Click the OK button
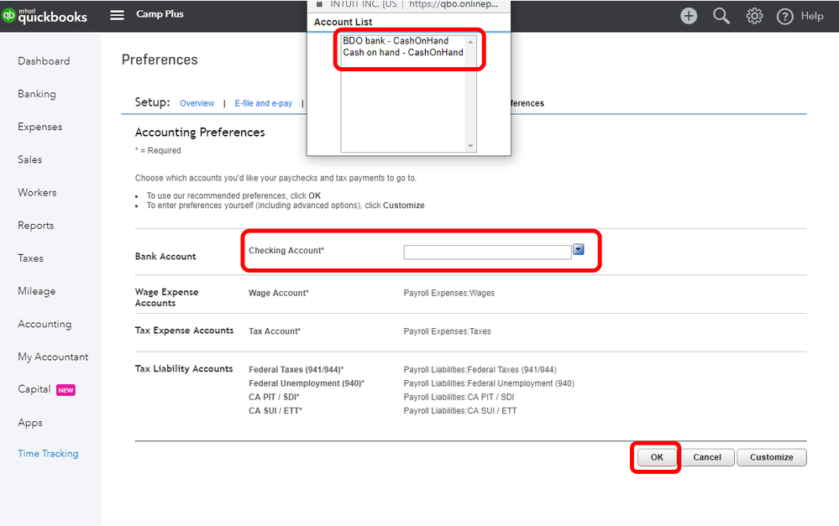This screenshot has width=839, height=526. 657,457
